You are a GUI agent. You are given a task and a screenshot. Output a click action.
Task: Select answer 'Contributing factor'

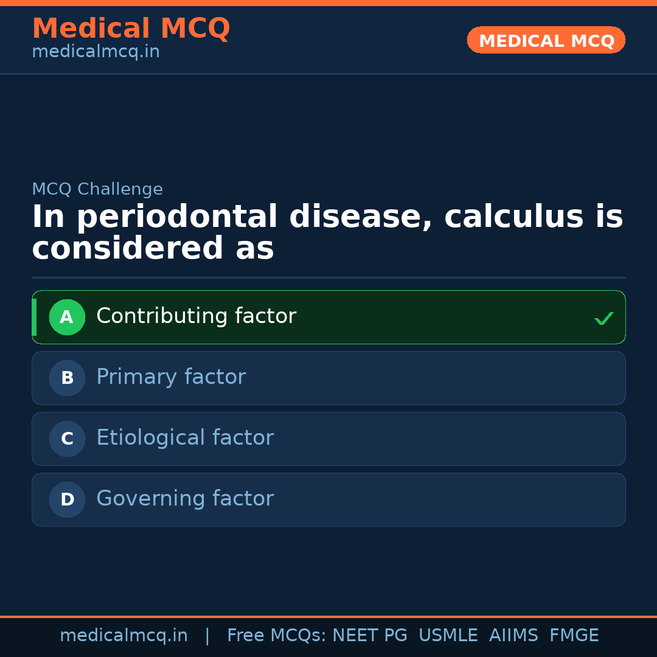(x=196, y=316)
